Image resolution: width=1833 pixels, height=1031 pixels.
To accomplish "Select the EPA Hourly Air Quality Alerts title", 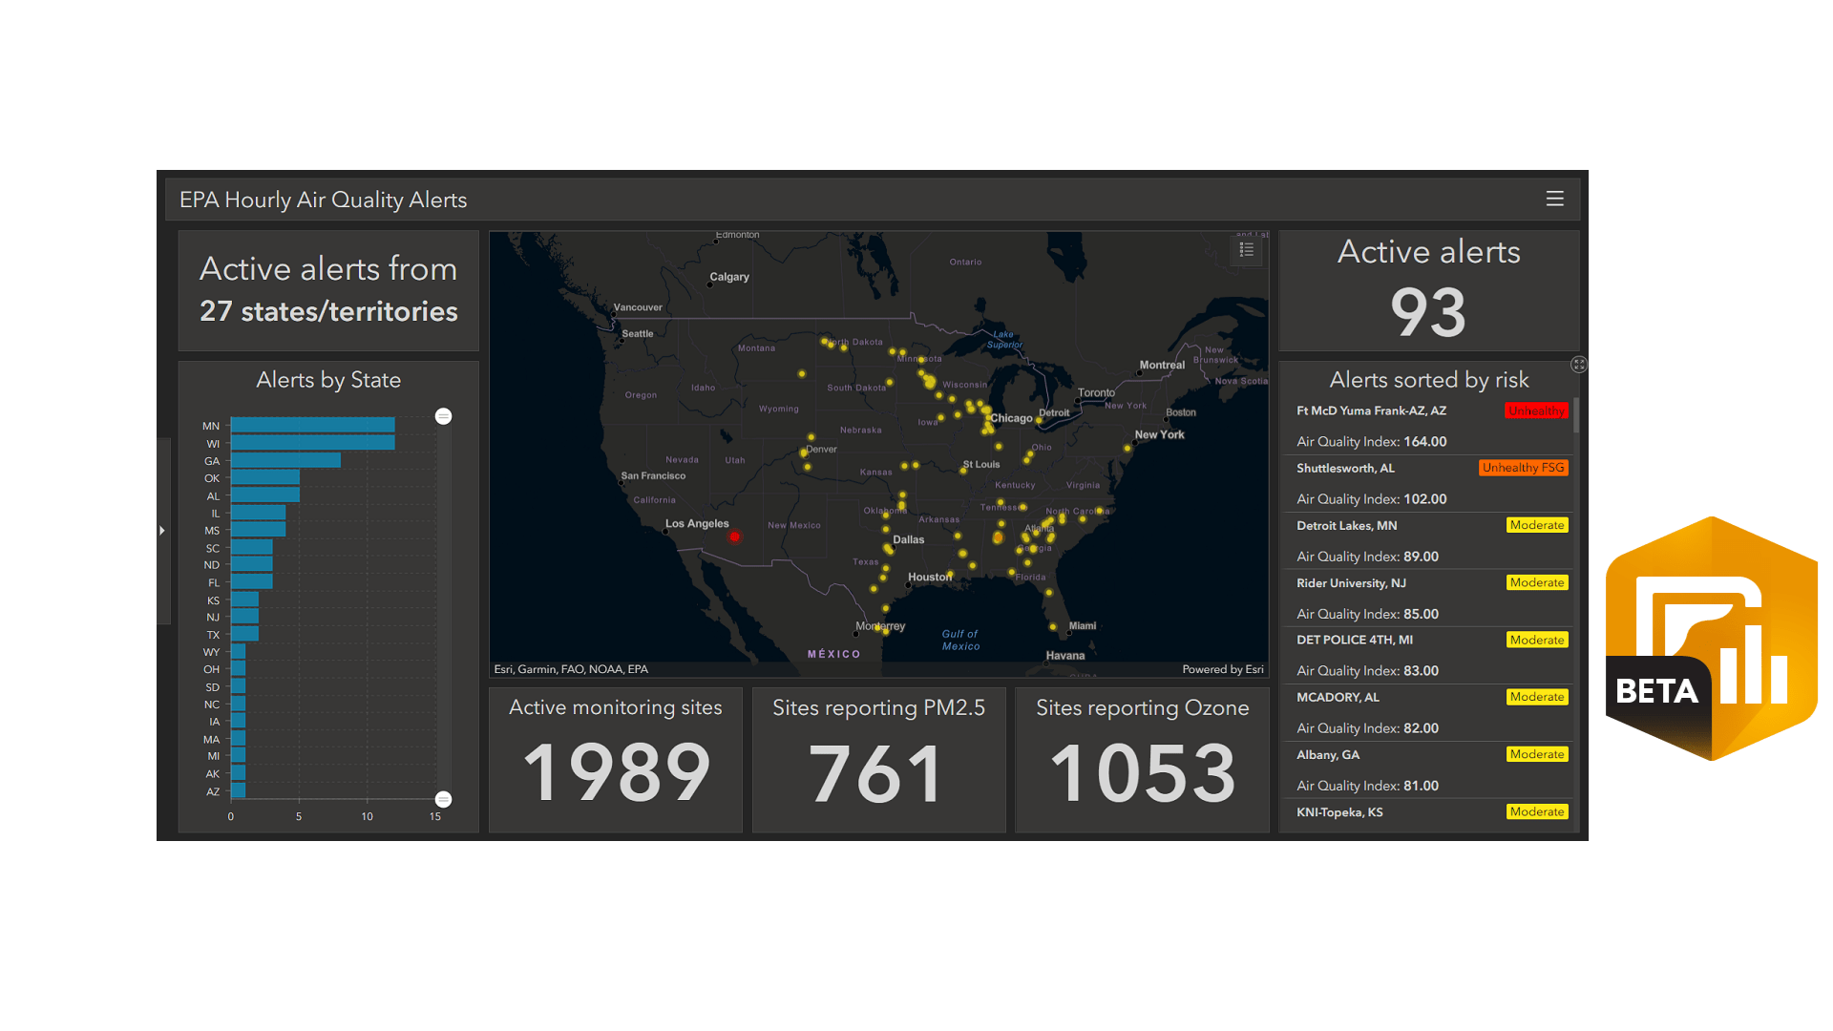I will tap(323, 200).
